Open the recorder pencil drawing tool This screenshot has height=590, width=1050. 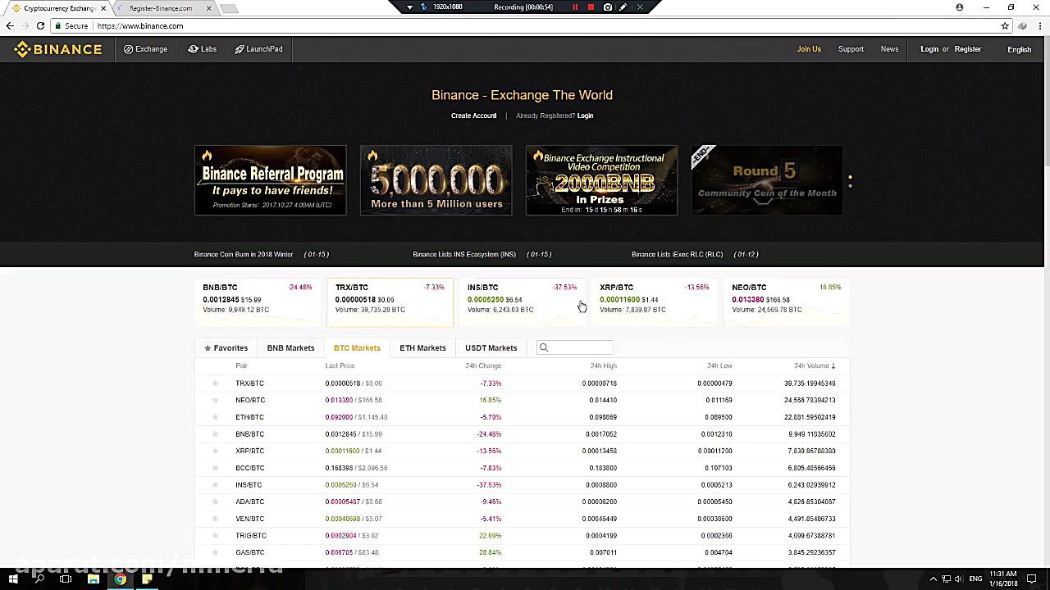623,7
